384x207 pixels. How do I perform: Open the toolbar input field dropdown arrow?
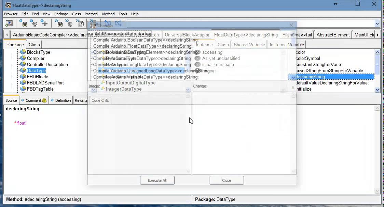pos(377,24)
